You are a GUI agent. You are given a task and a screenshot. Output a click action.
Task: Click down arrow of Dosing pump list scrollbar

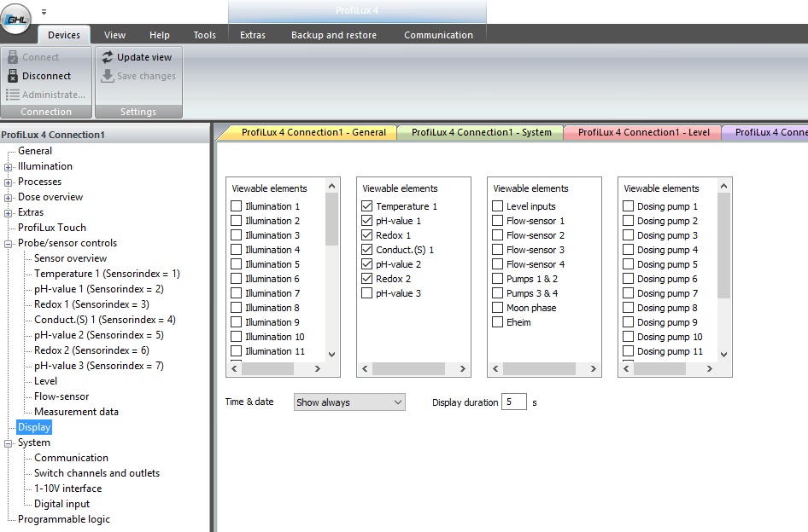coord(724,354)
